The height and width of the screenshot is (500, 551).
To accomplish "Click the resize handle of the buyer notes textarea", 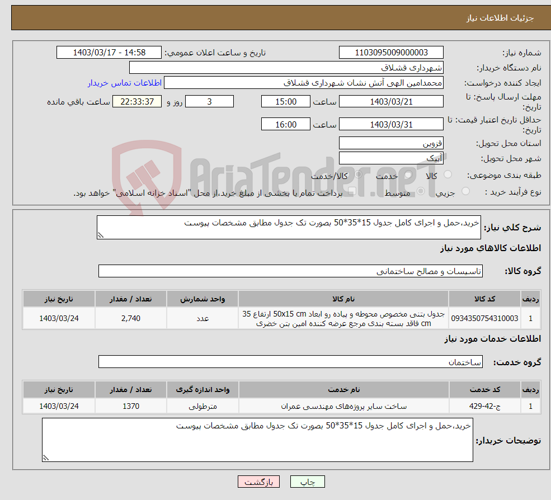I will point(46,458).
